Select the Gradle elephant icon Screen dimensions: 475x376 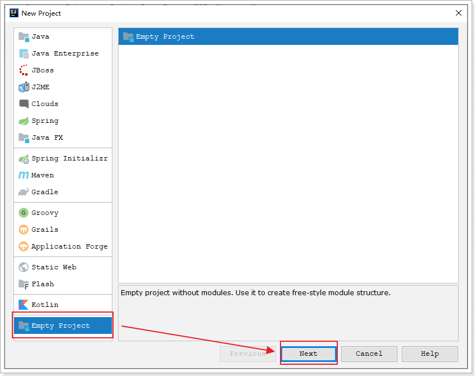pos(24,192)
